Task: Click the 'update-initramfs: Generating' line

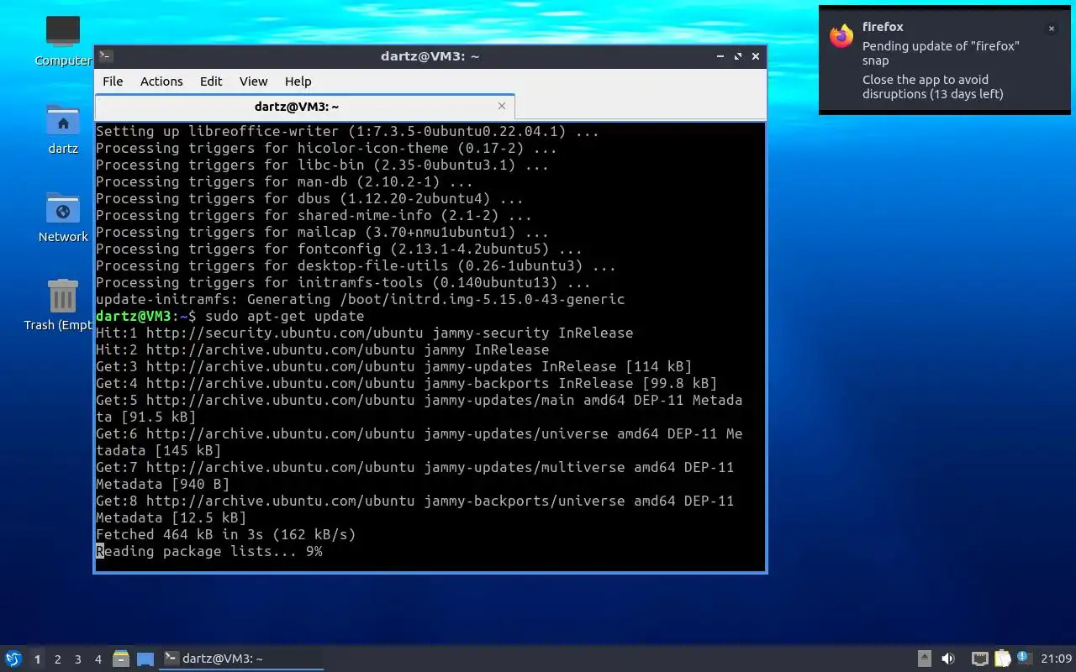Action: pyautogui.click(x=361, y=299)
